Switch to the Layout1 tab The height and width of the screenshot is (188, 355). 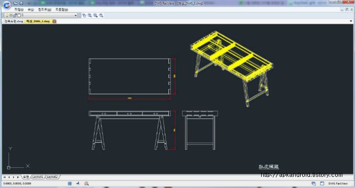tap(38, 177)
